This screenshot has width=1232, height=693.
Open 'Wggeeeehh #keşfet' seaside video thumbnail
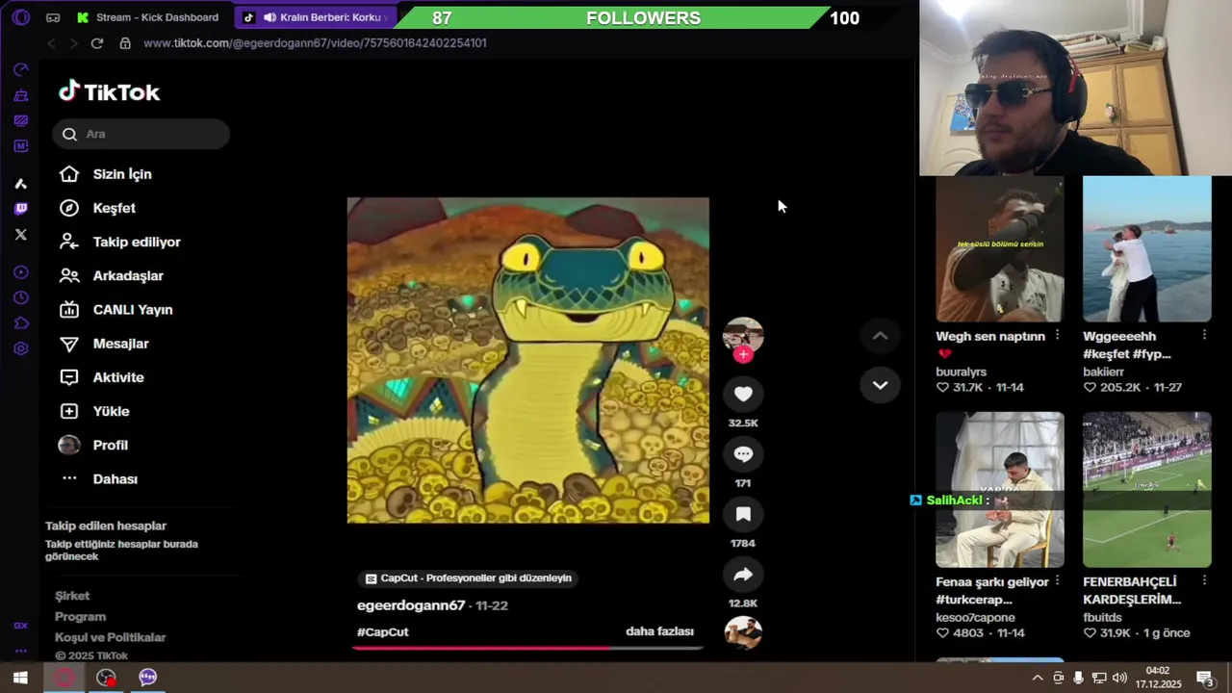tap(1146, 249)
